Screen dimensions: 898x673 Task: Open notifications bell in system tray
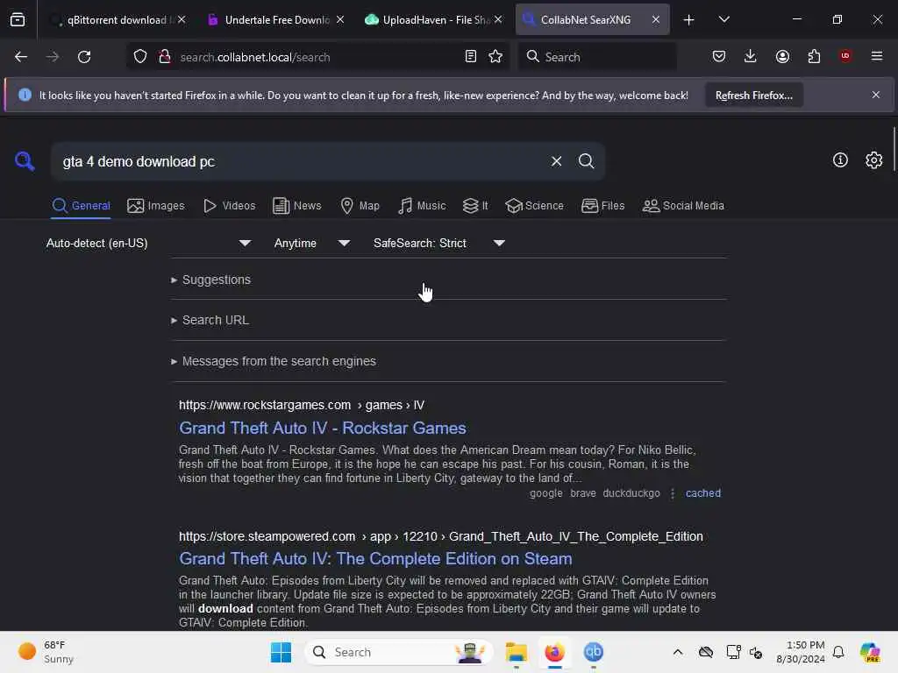tap(838, 652)
